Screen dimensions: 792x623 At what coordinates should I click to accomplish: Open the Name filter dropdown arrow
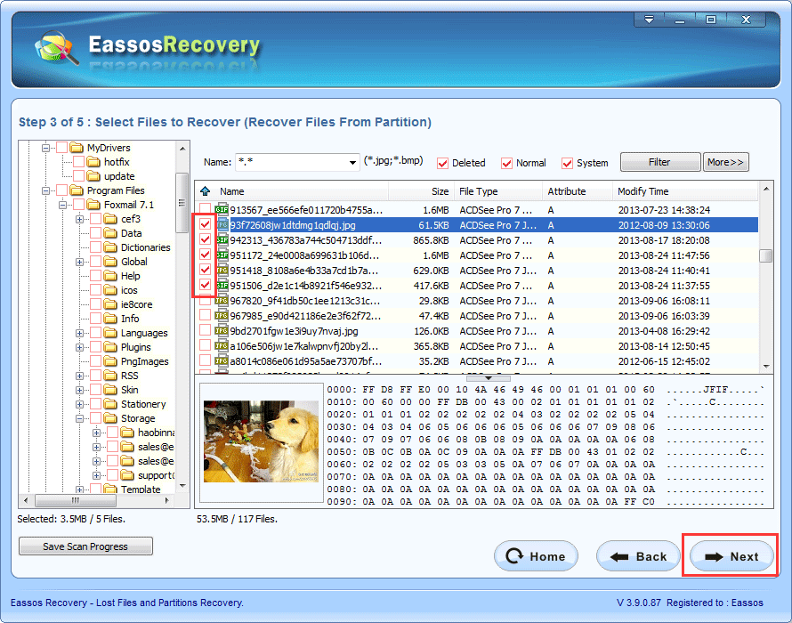(x=352, y=163)
